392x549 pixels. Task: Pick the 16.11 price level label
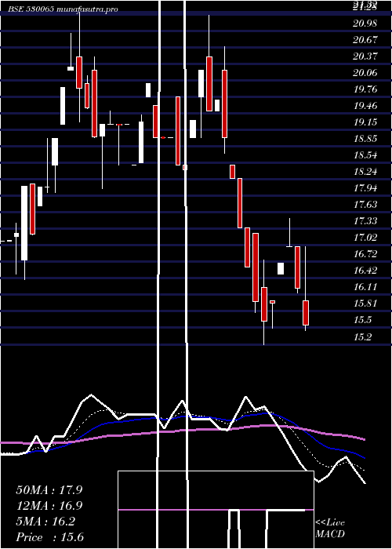coord(365,287)
